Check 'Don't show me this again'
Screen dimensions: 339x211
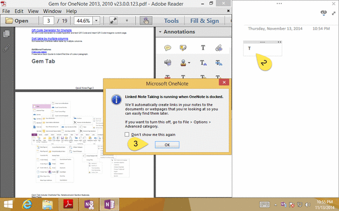(127, 135)
